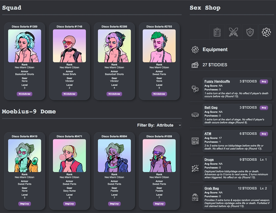
Task: Open the Grab Bag item link
Action: [x=212, y=188]
